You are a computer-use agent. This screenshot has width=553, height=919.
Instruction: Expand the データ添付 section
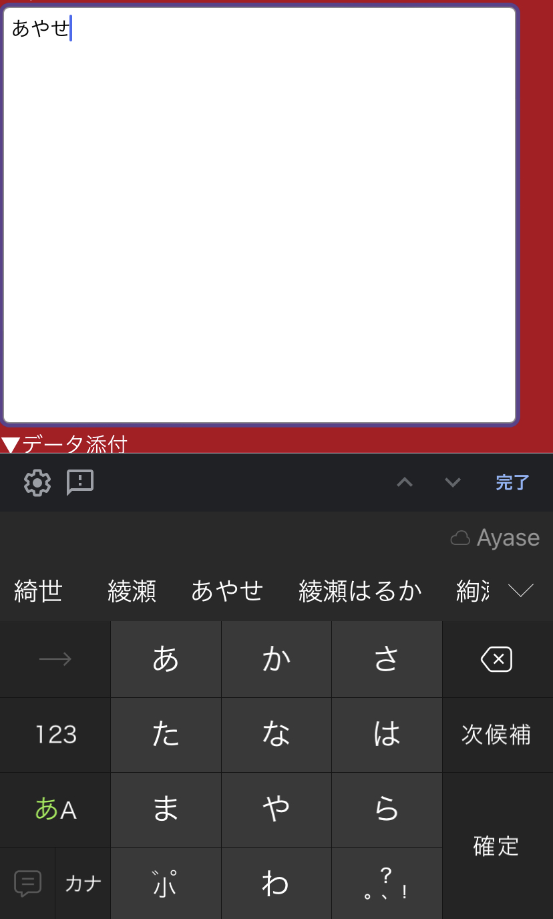pos(64,443)
